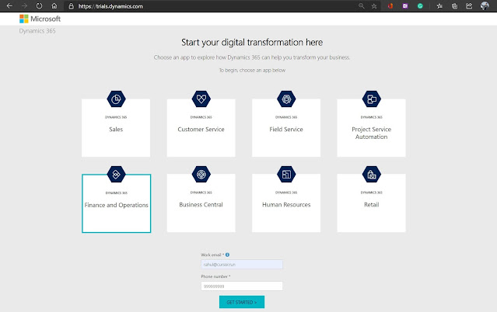Click the 'To begin, choose an app below' text
Image resolution: width=497 pixels, height=312 pixels.
[x=252, y=71]
